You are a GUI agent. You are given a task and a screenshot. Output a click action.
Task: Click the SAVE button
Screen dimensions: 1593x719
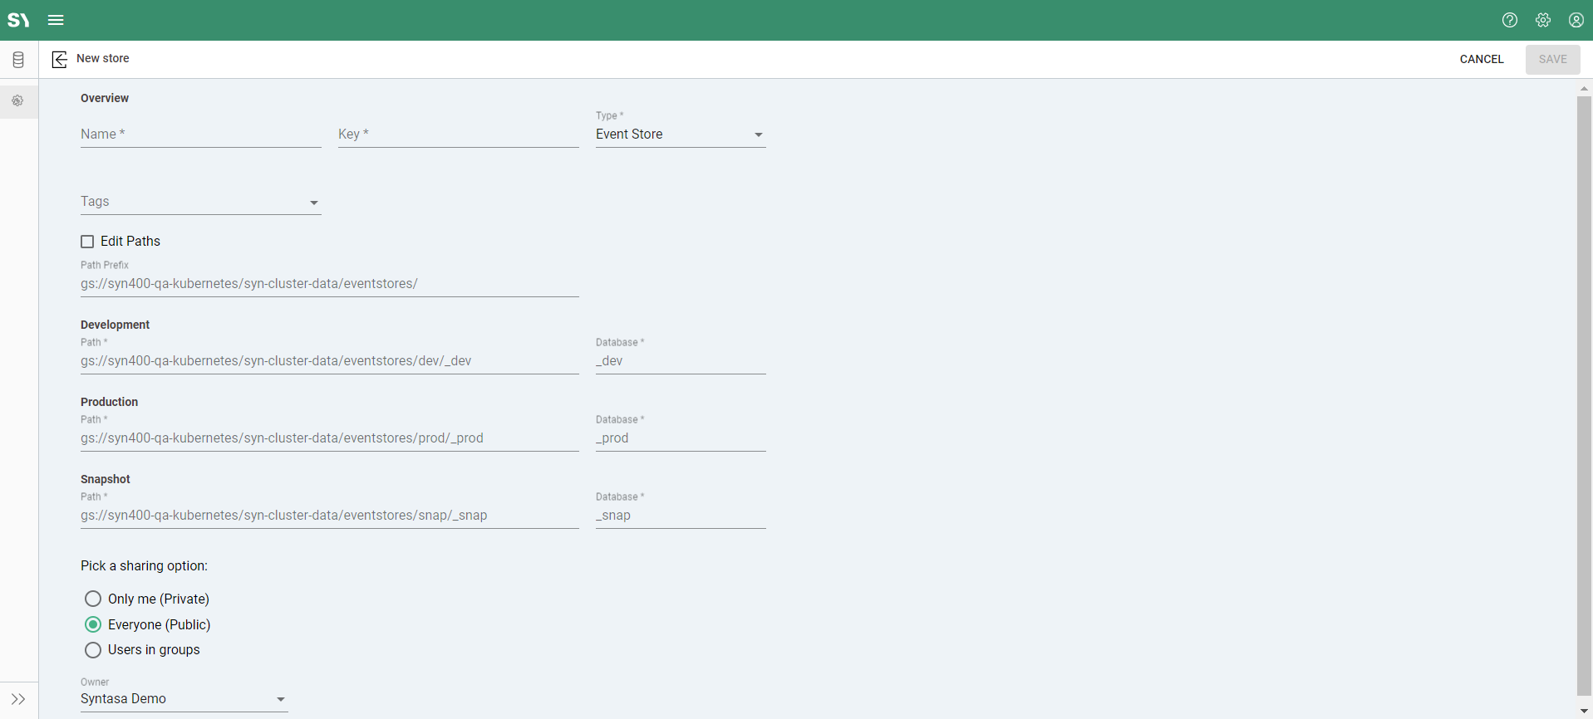point(1552,59)
